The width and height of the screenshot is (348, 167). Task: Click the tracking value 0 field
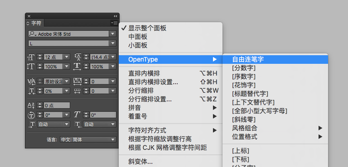click(99, 81)
